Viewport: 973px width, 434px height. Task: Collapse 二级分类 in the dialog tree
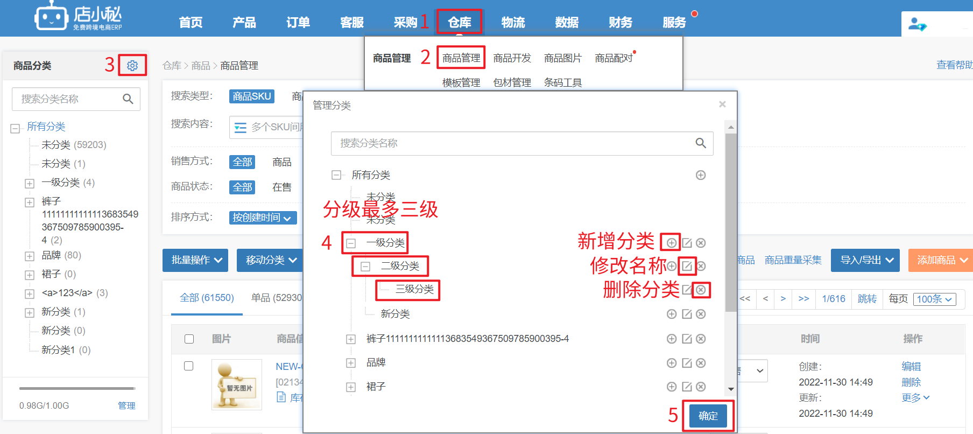pyautogui.click(x=365, y=267)
